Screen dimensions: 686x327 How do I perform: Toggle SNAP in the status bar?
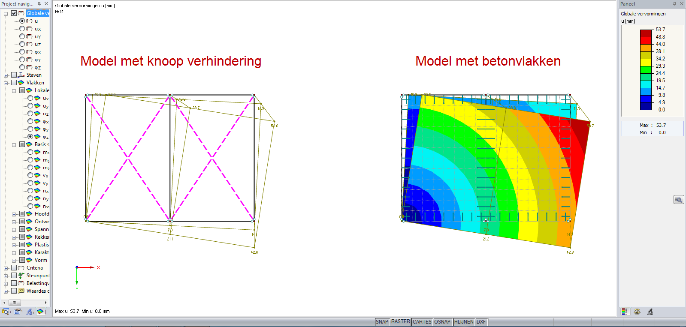[x=382, y=322]
